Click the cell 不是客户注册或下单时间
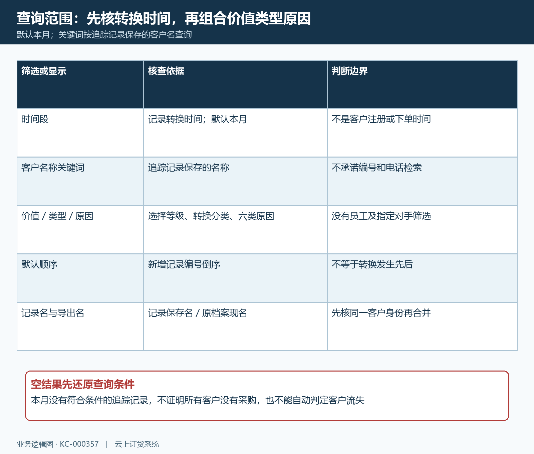The image size is (534, 454). (x=422, y=133)
